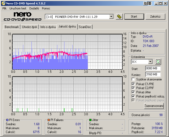Click the PI errors upper graph area
This screenshot has height=137, width=169.
67,52
